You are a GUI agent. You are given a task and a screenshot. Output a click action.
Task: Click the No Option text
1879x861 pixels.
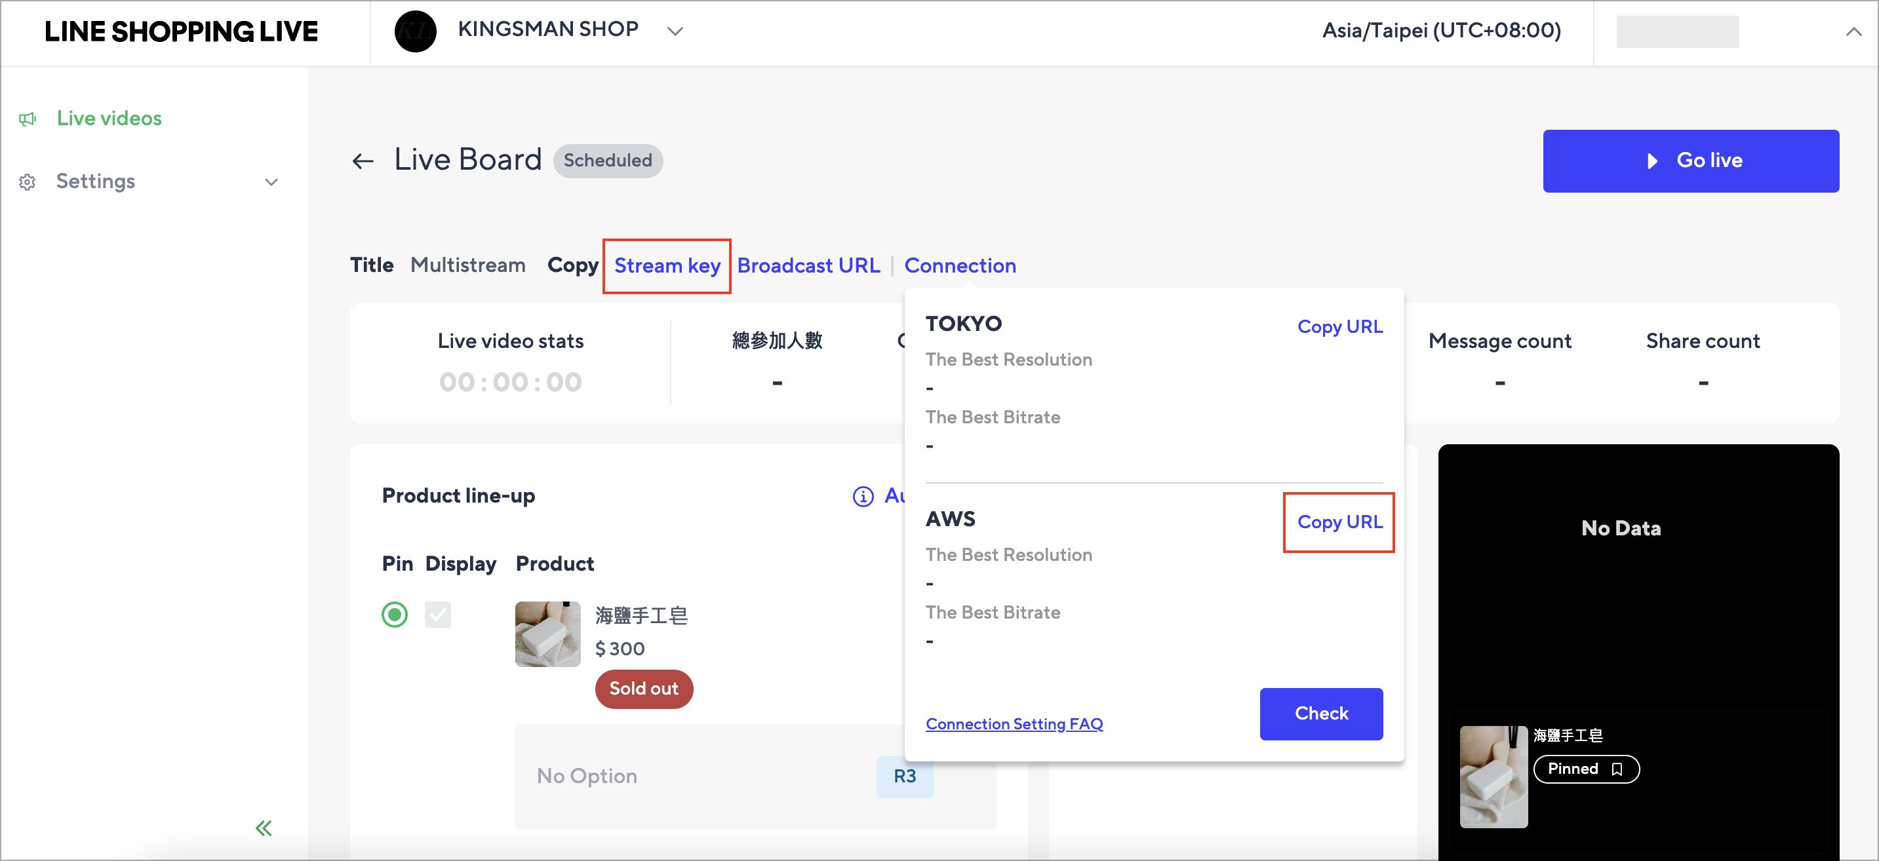pyautogui.click(x=587, y=776)
